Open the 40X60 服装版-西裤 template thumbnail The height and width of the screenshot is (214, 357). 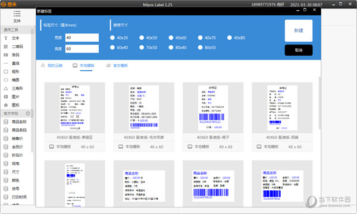click(282, 108)
